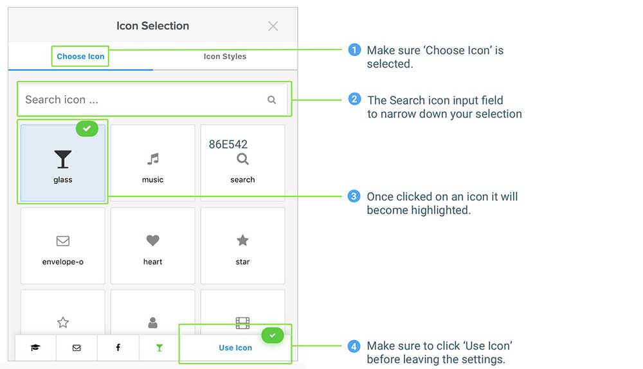The image size is (643, 369).
Task: Pick the heart icon tile
Action: 152,246
